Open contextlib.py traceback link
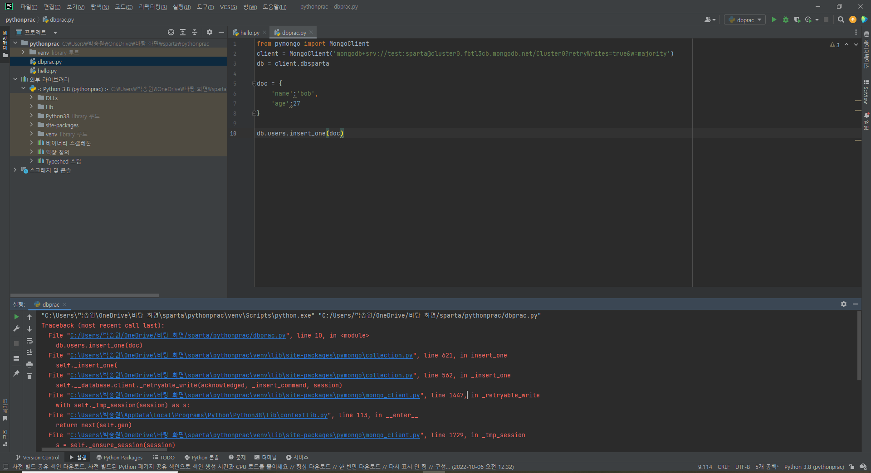Viewport: 871px width, 473px height. 199,415
